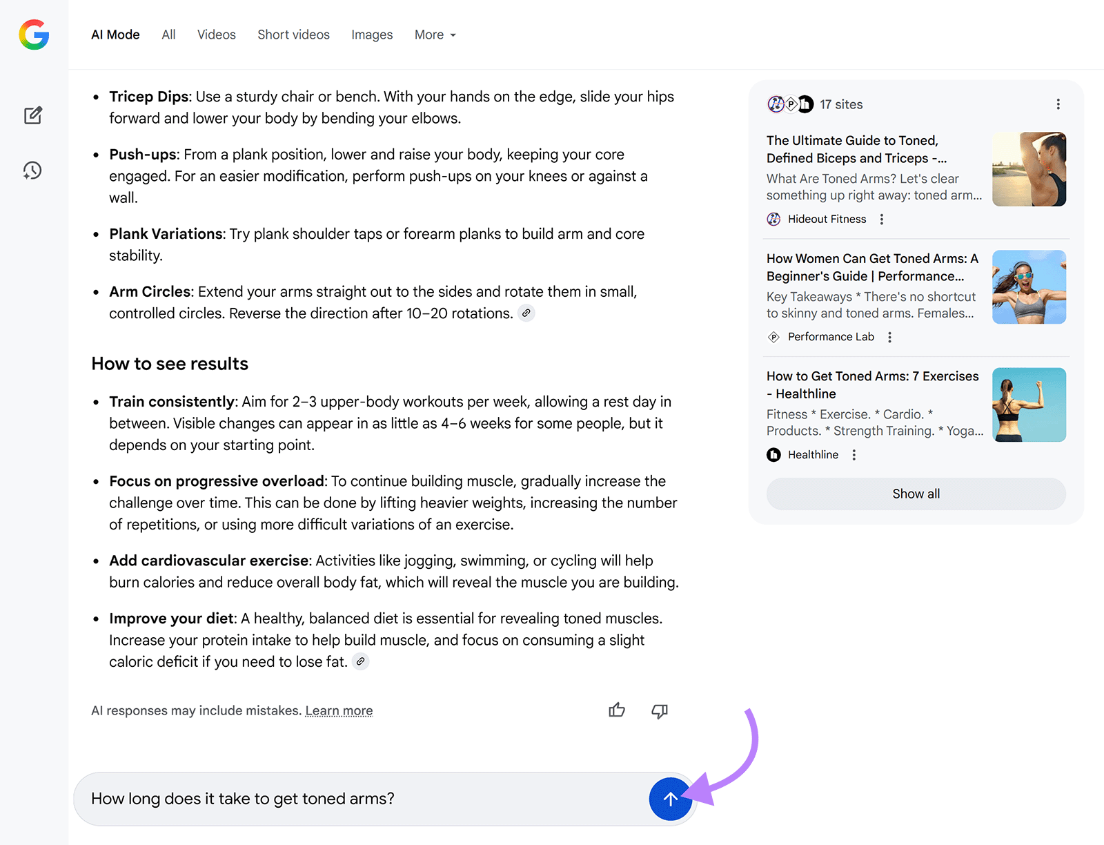Give the AI response a thumbs down
The image size is (1104, 845).
pyautogui.click(x=659, y=710)
